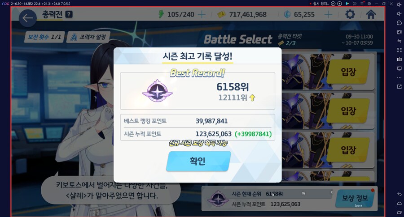Return to lobby via home icon
The width and height of the screenshot is (404, 217).
pyautogui.click(x=370, y=14)
